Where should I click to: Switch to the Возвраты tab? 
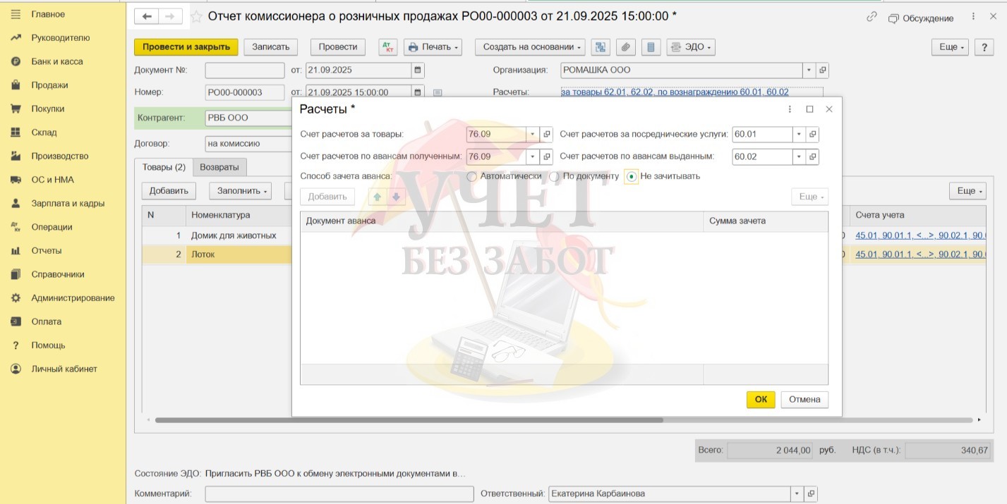(x=219, y=167)
